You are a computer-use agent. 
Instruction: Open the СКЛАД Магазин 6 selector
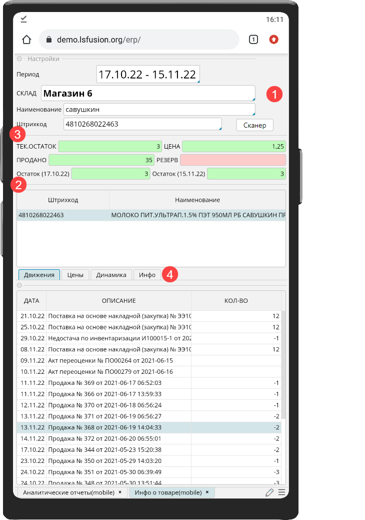(x=147, y=94)
